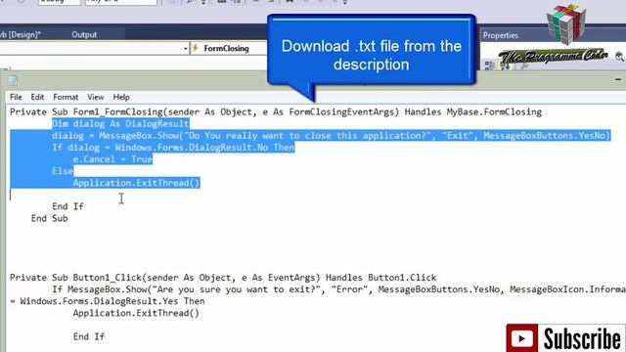Click the 'If dialog = Windows.Forms.DialogResult.No Then' line
The width and height of the screenshot is (626, 352).
173,148
